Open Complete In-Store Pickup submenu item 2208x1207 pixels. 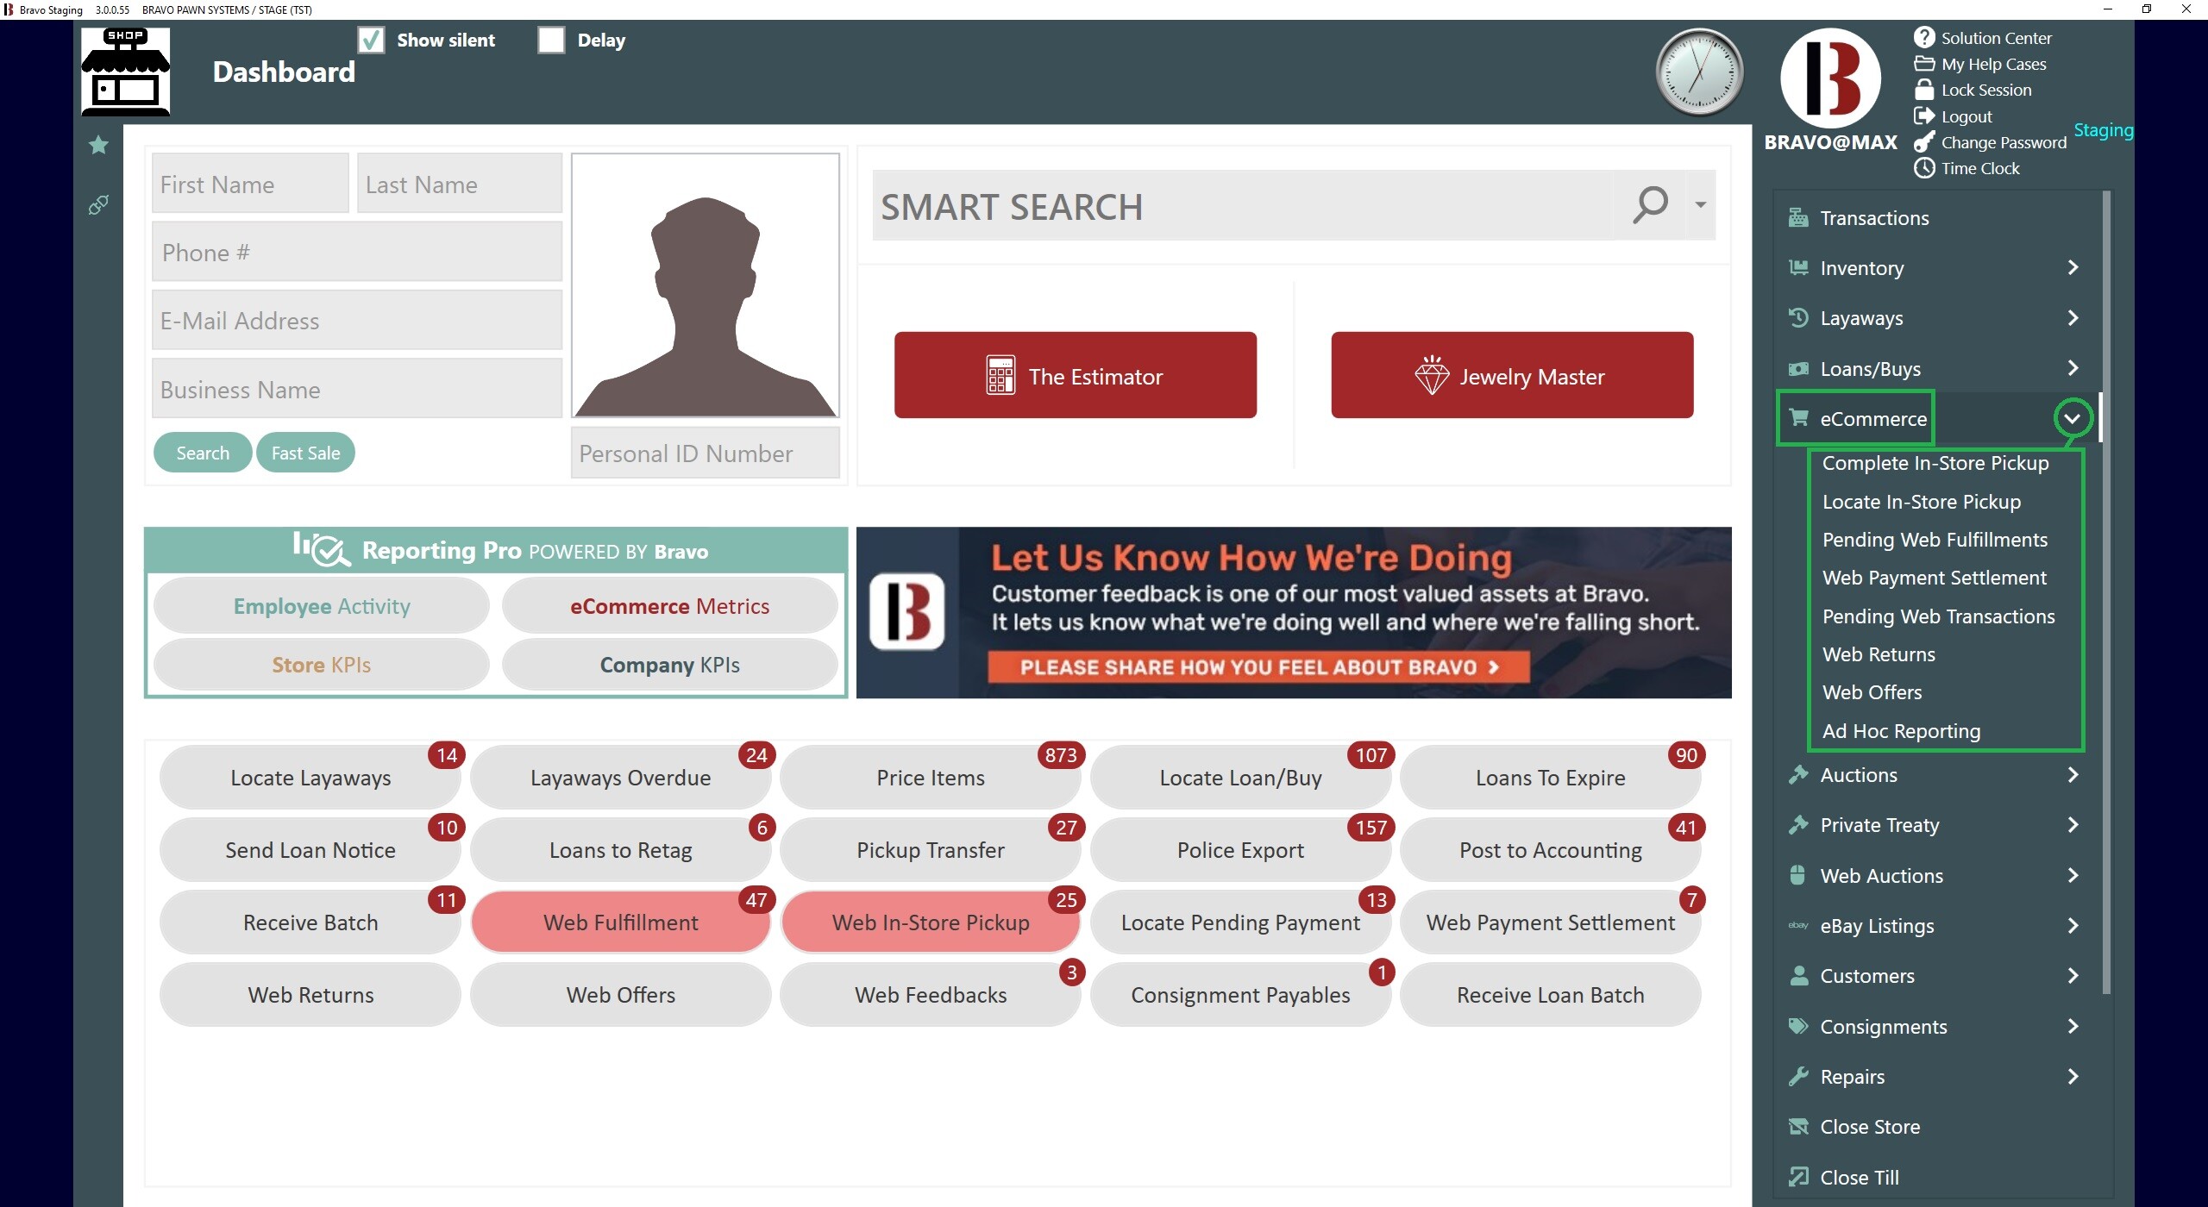point(1935,463)
